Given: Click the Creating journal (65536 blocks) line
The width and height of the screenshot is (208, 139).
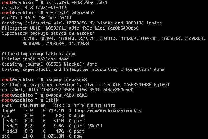Looking at the screenshot, I should (x=49, y=64).
